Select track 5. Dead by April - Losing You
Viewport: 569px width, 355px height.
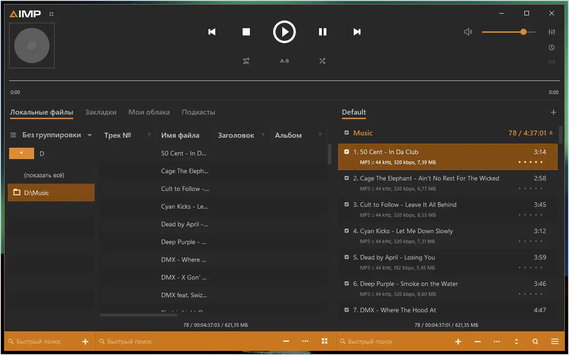(x=448, y=262)
